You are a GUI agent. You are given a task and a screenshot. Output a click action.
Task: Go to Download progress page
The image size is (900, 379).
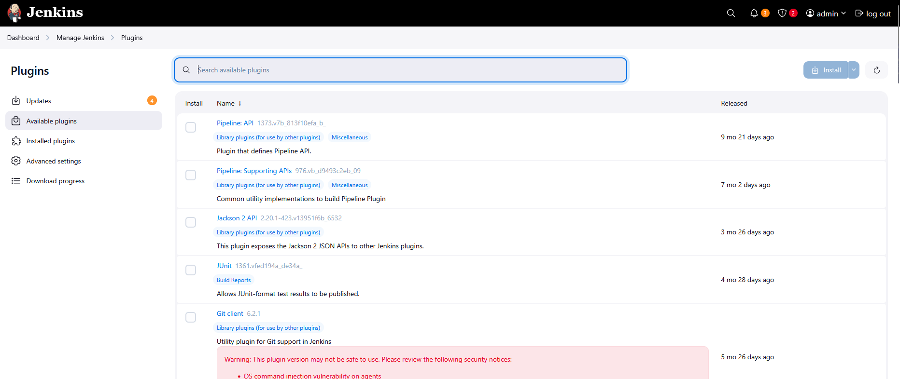coord(55,181)
